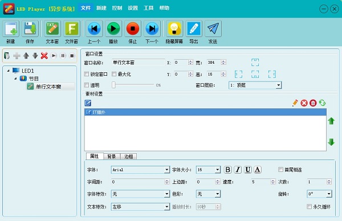Click the orange pencil edit material icon

click(295, 103)
